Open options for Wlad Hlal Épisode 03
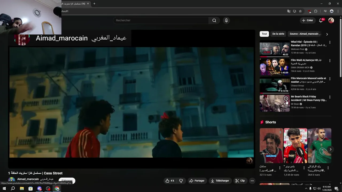 (x=330, y=42)
